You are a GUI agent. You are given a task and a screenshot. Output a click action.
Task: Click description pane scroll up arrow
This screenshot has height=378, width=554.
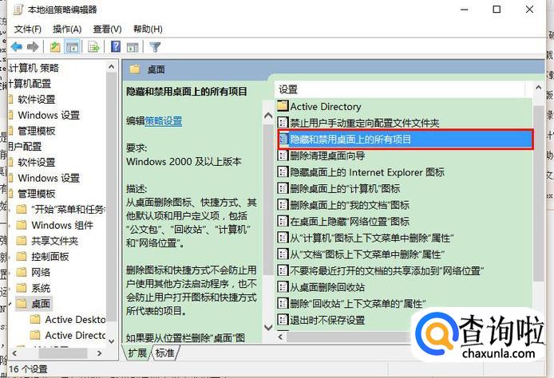click(x=268, y=116)
